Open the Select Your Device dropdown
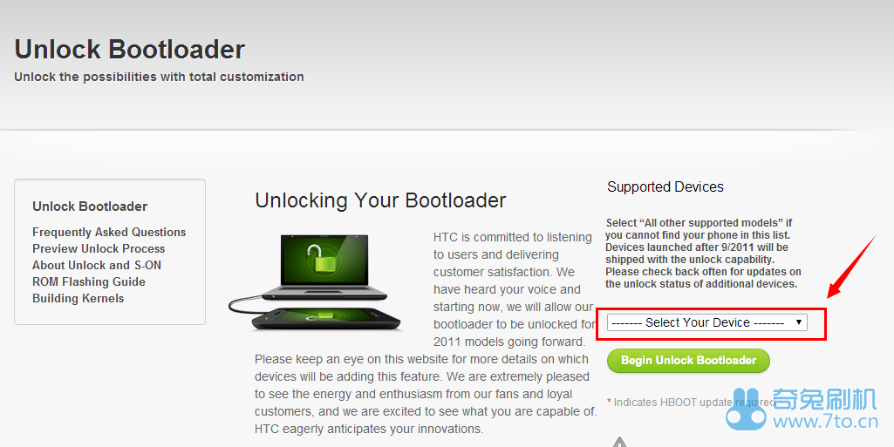Screen dimensions: 894x447 (707, 323)
